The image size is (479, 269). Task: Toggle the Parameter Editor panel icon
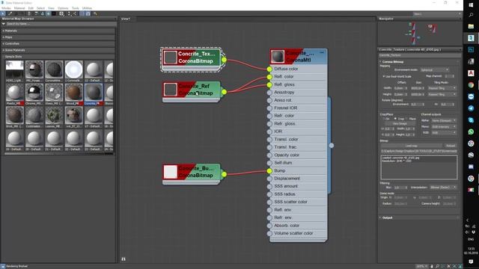coord(88,13)
